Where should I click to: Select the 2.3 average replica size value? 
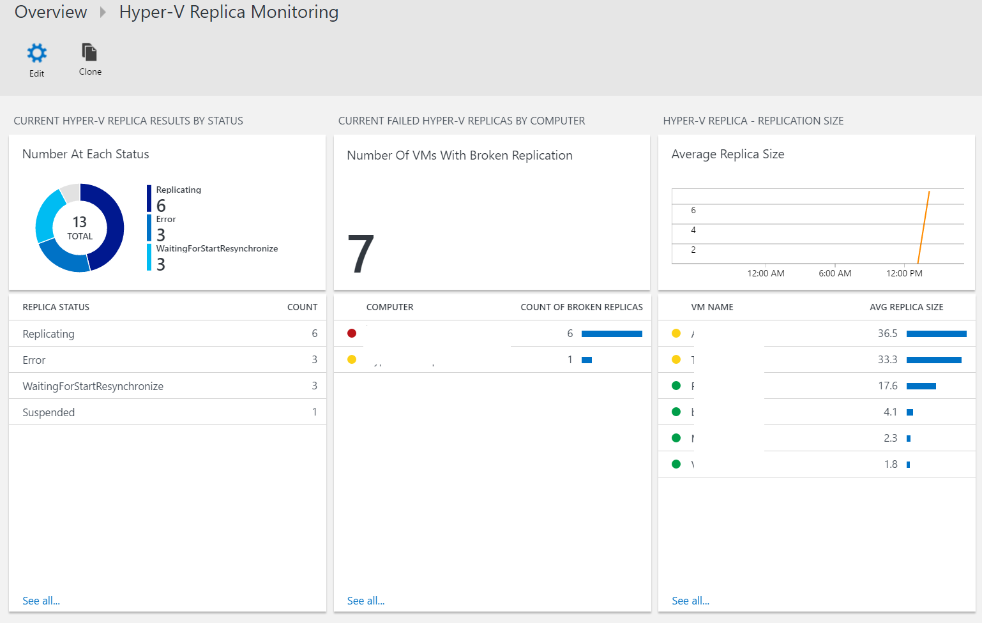pos(891,438)
